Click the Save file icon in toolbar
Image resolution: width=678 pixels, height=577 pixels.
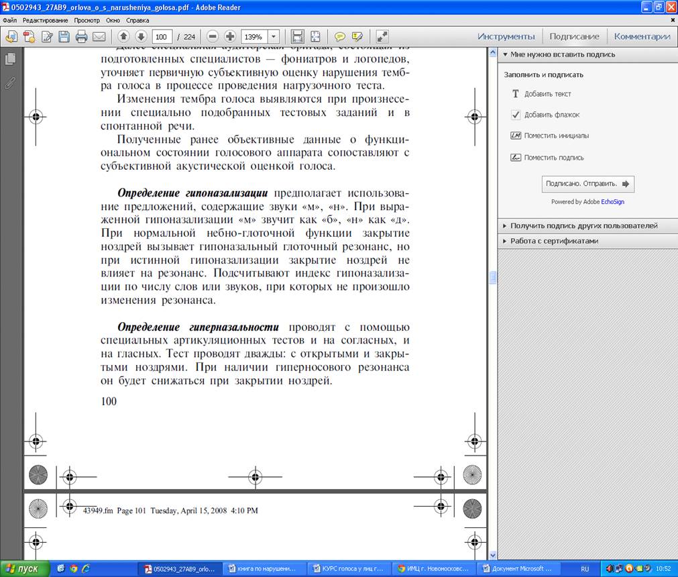pos(64,36)
